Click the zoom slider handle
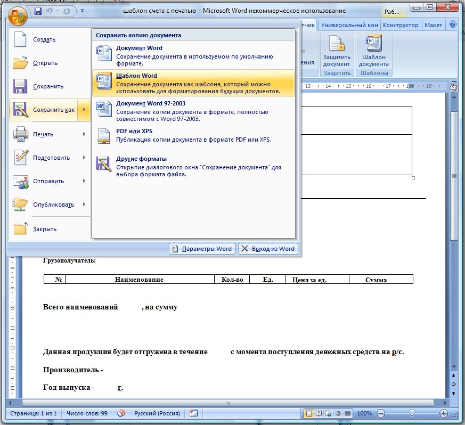465x425 pixels. pyautogui.click(x=412, y=413)
